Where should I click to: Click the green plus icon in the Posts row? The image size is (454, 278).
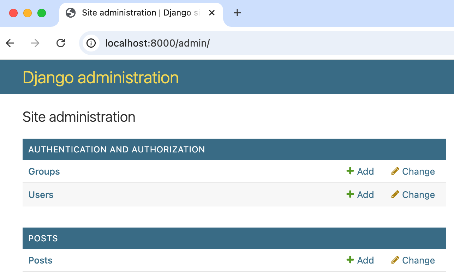[x=350, y=260]
